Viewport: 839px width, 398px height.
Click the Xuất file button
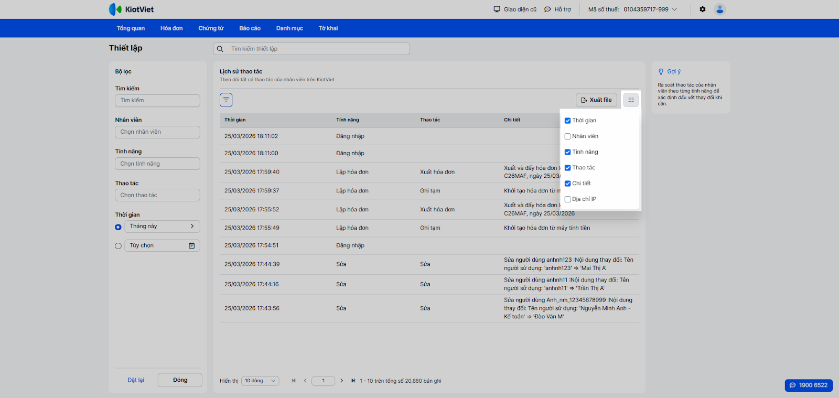pyautogui.click(x=596, y=100)
